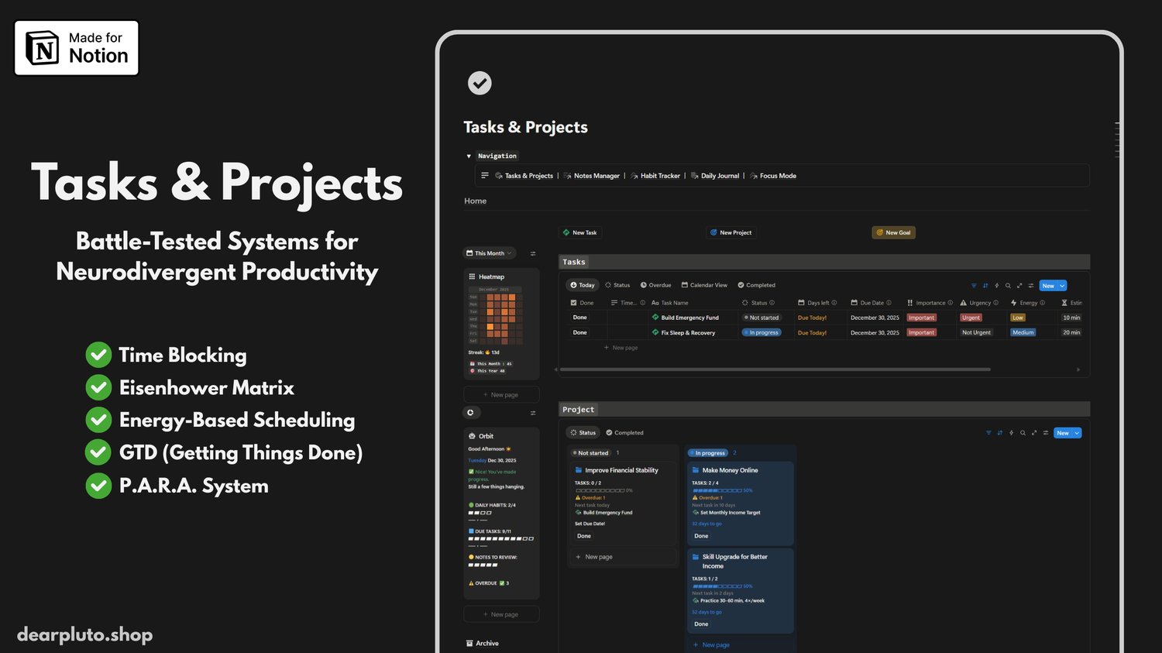Click the New Task button
The width and height of the screenshot is (1162, 653).
pyautogui.click(x=579, y=232)
